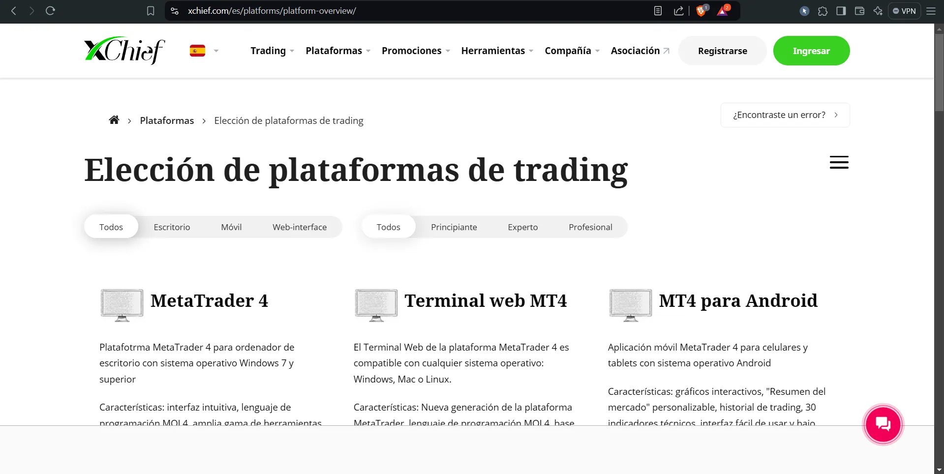Open the Compañía dropdown menu

tap(572, 51)
